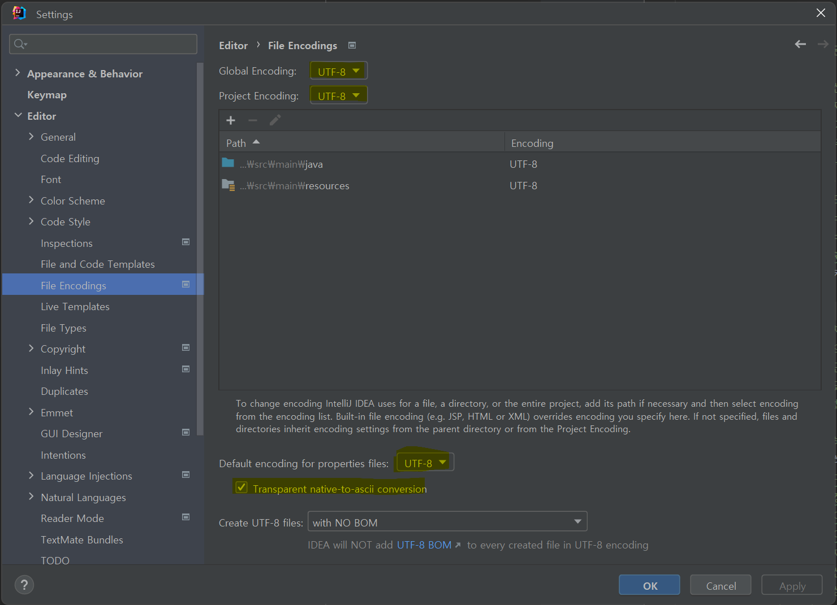The height and width of the screenshot is (605, 837).
Task: Open the Global Encoding dropdown
Action: (x=339, y=71)
